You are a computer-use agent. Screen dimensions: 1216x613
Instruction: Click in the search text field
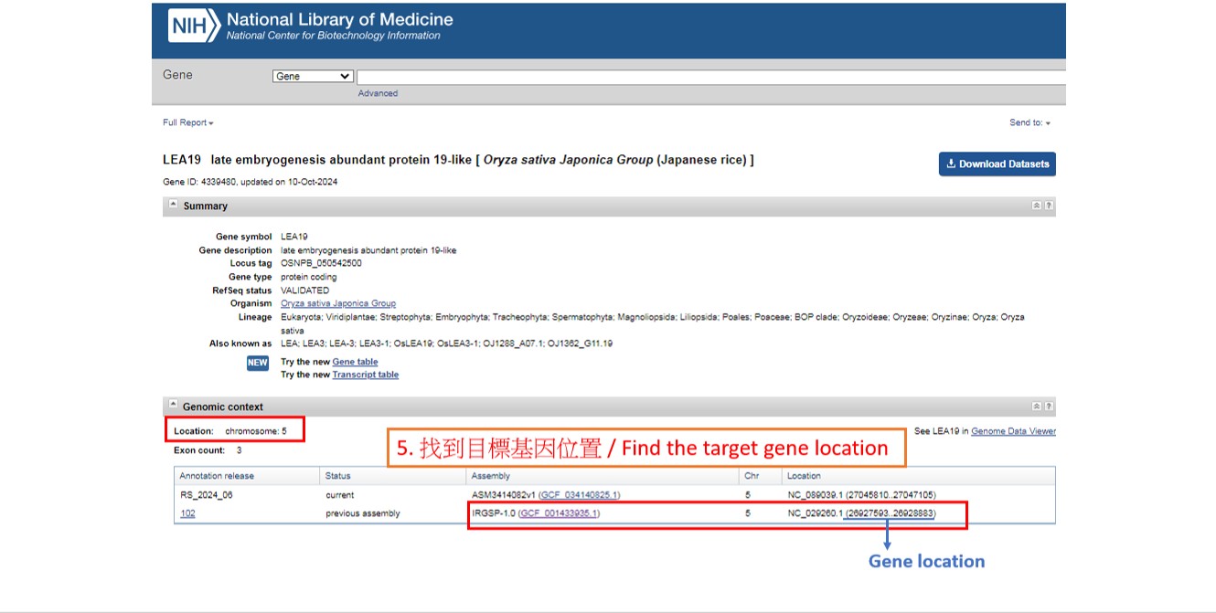[x=709, y=77]
